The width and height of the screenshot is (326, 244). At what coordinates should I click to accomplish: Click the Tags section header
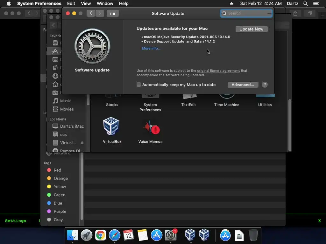(x=47, y=163)
